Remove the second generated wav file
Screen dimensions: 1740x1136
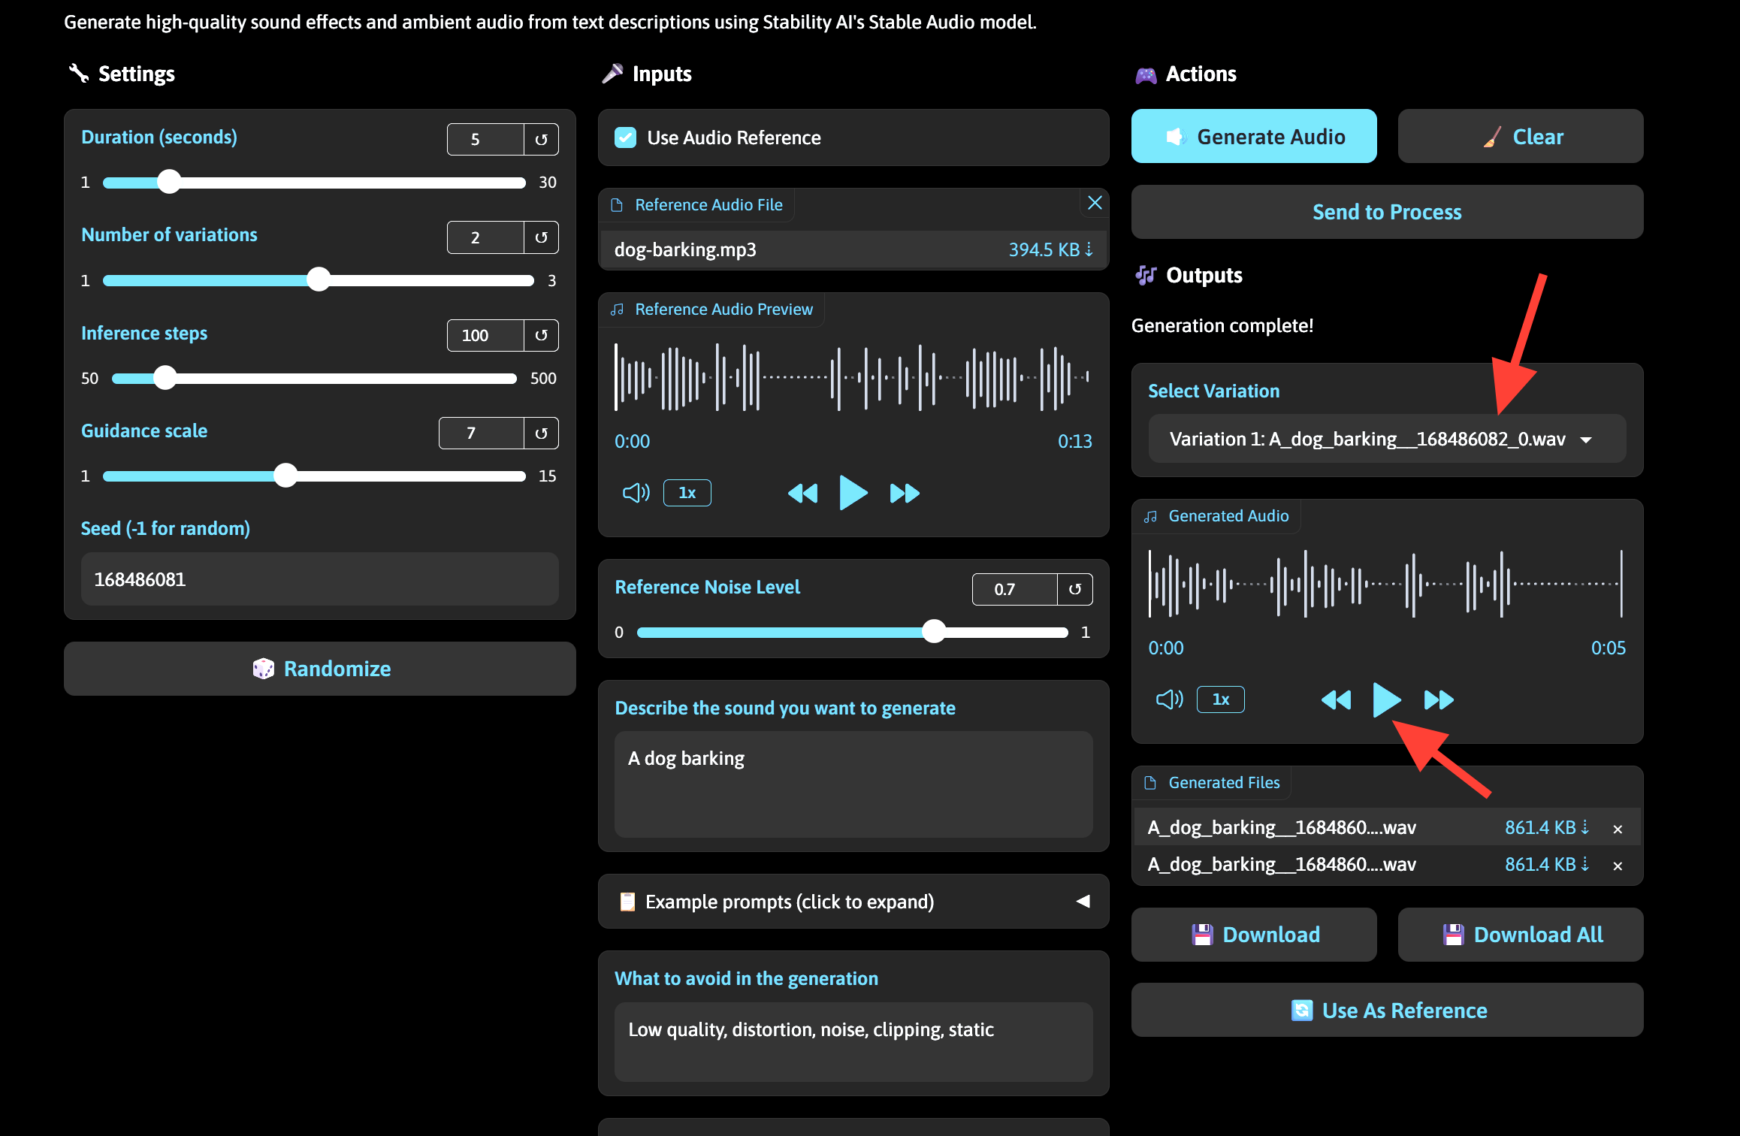[1618, 864]
